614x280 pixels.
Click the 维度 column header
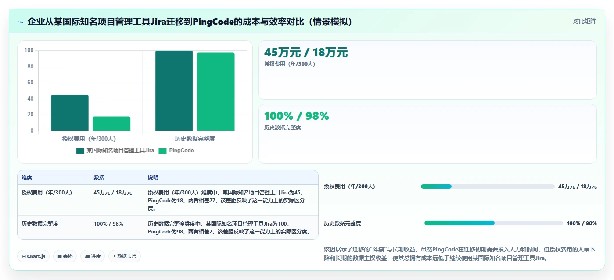click(x=27, y=178)
